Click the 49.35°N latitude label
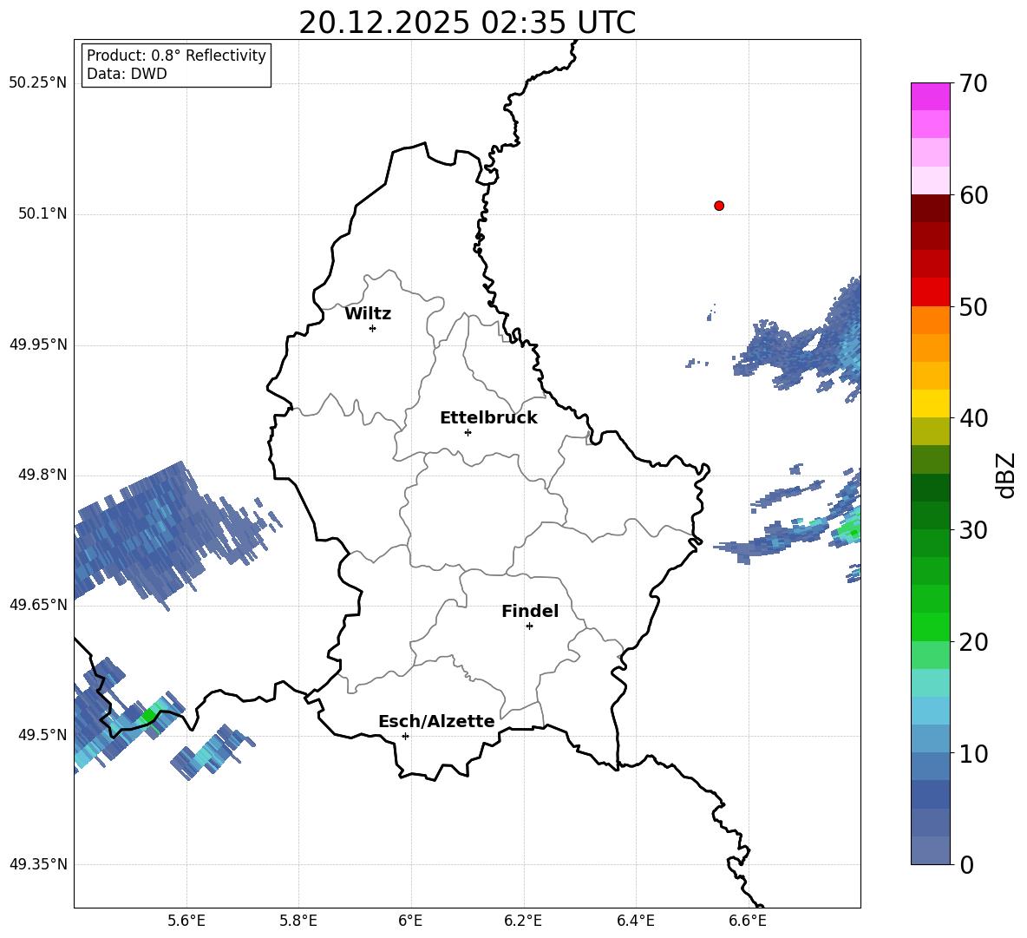The width and height of the screenshot is (1027, 938). coord(37,864)
